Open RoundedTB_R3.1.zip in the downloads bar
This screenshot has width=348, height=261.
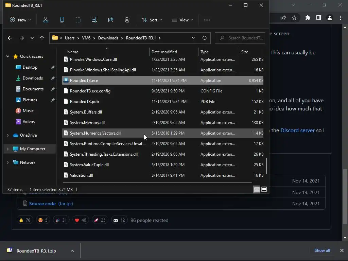click(x=36, y=251)
